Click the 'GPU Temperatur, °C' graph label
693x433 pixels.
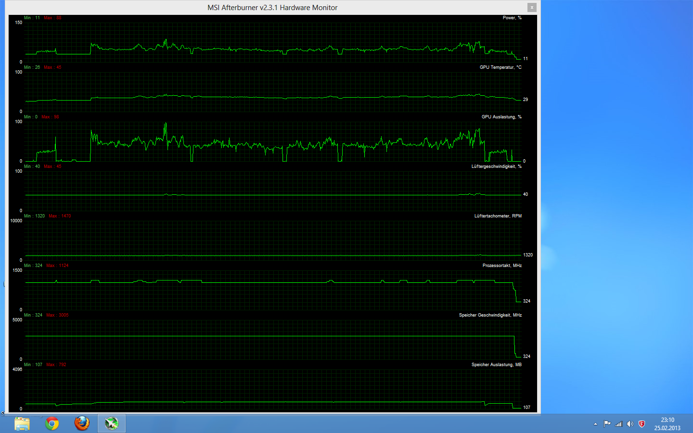(500, 67)
